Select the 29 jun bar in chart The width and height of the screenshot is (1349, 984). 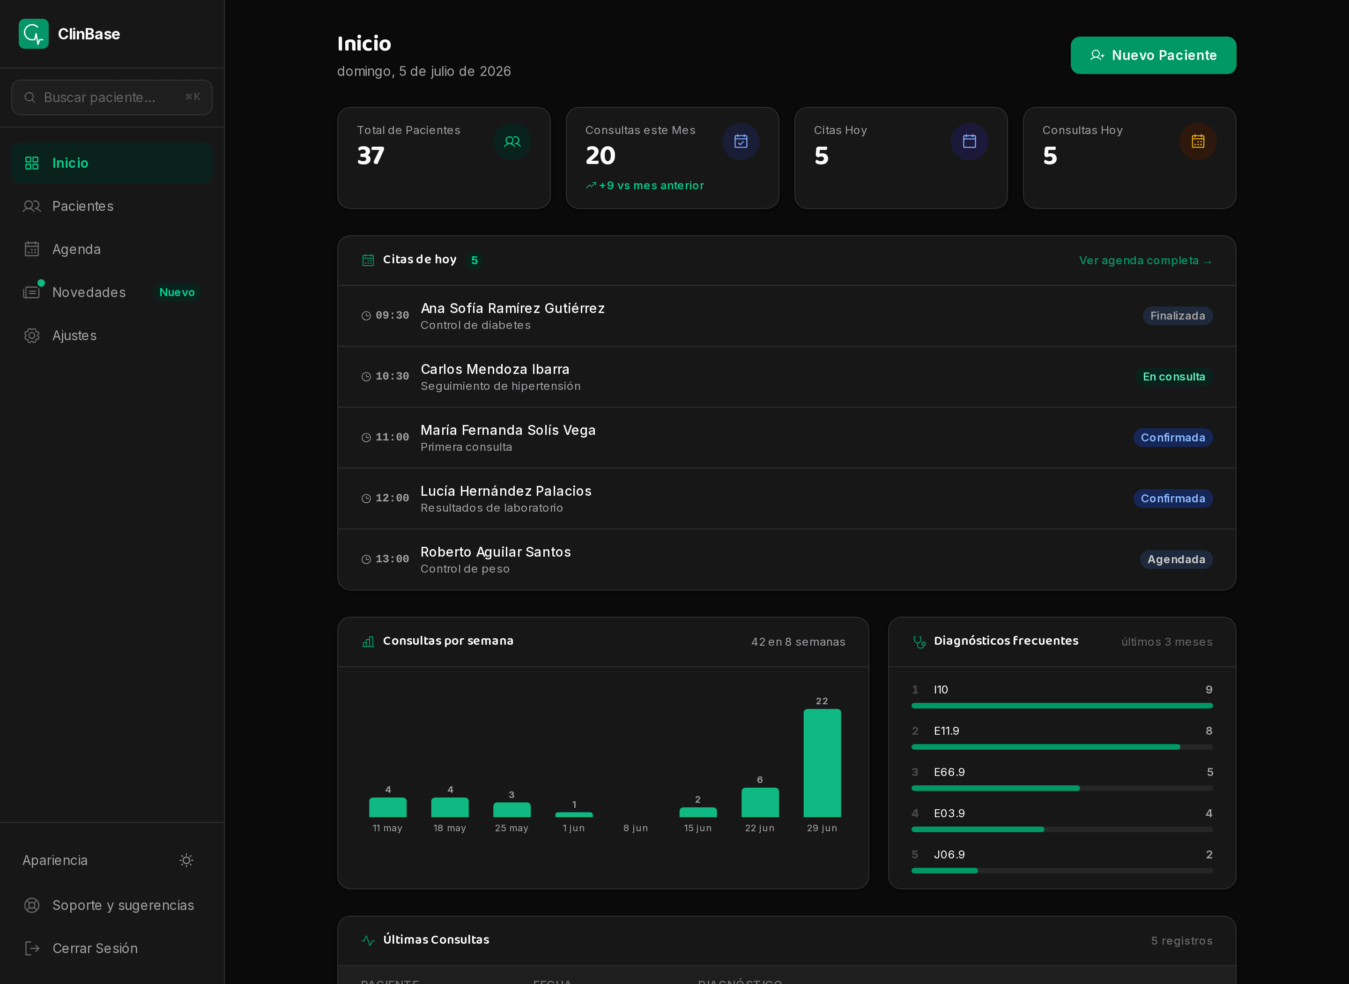coord(822,763)
